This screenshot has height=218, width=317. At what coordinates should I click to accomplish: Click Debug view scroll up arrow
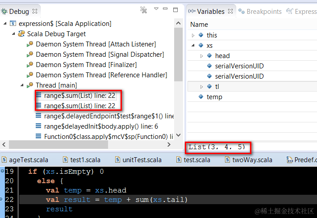click(178, 23)
